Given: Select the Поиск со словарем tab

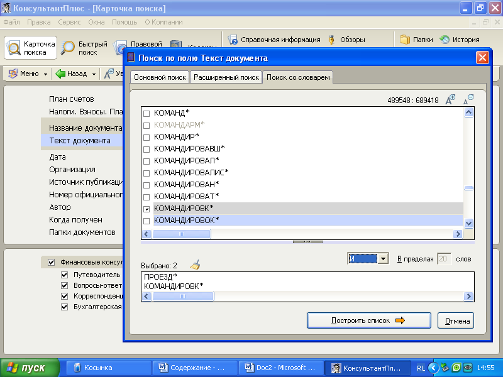Looking at the screenshot, I should pos(298,77).
